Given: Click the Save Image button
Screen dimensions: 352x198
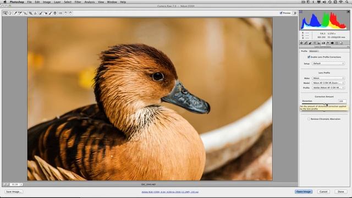Looking at the screenshot, I should coord(14,192).
